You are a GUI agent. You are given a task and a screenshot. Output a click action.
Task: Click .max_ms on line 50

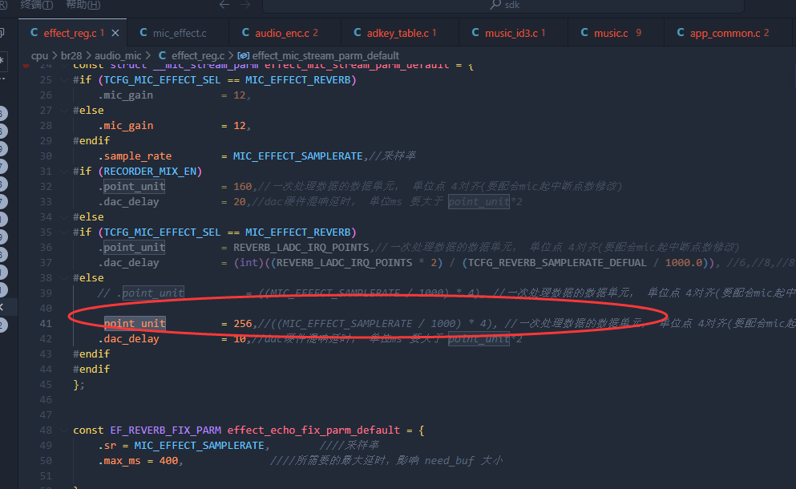tap(119, 461)
